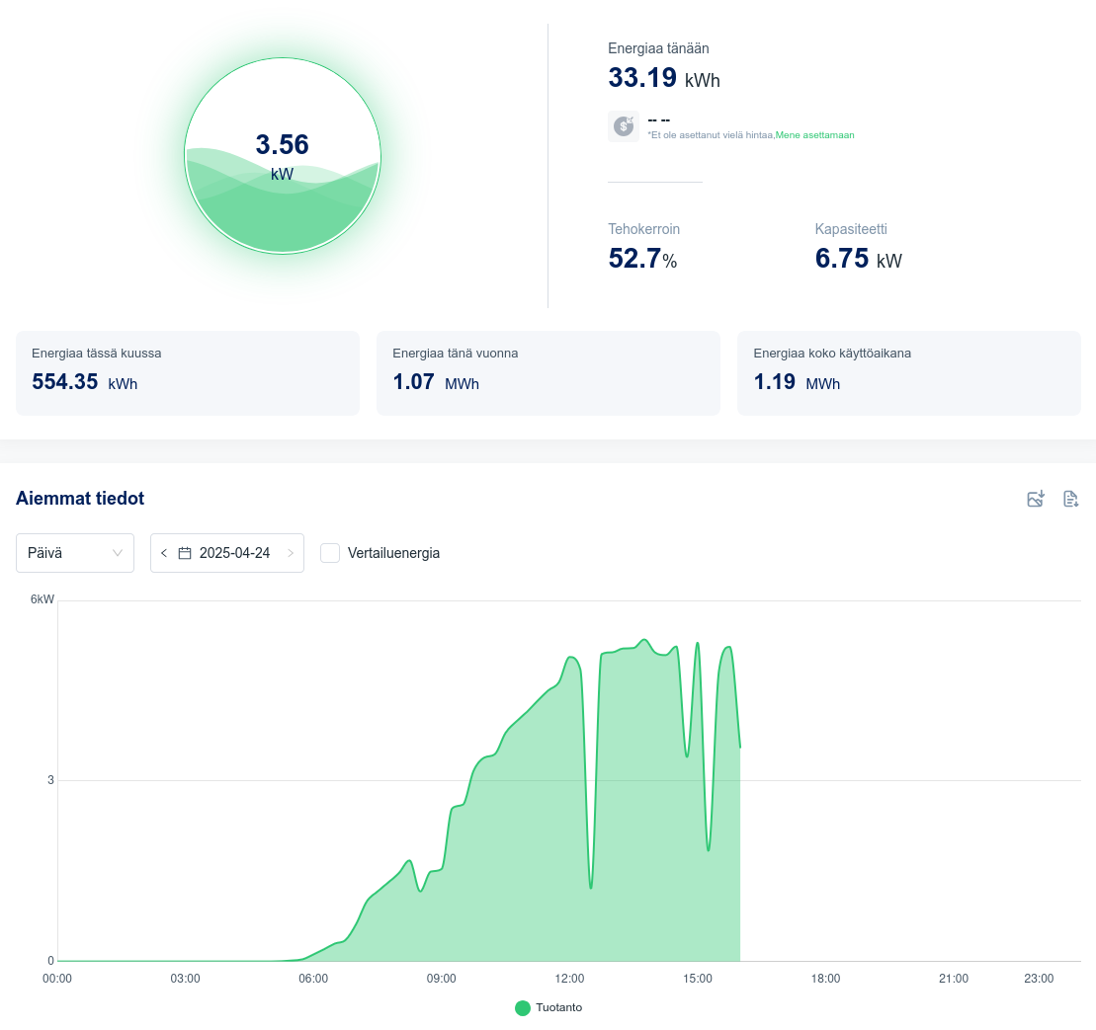This screenshot has height=1030, width=1096.
Task: Click the green Tuotanto legend dot
Action: 523,1007
